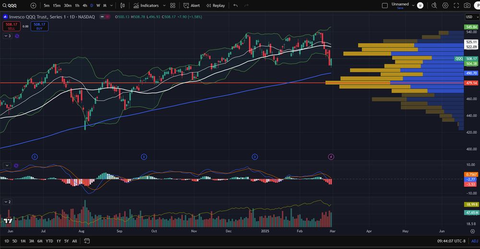
Task: Select the 5Y date range
Action: (x=66, y=241)
